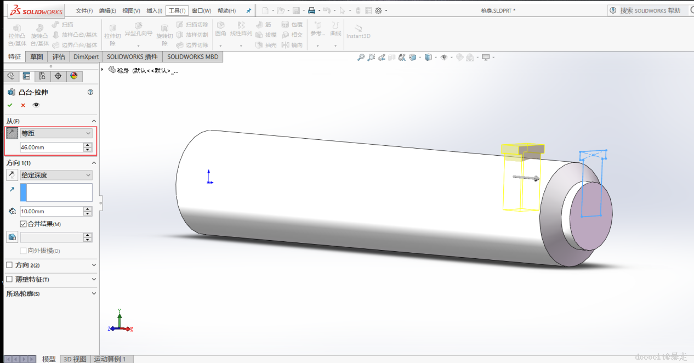
Task: Increase the 10.00mm depth with spinner up
Action: 88,209
